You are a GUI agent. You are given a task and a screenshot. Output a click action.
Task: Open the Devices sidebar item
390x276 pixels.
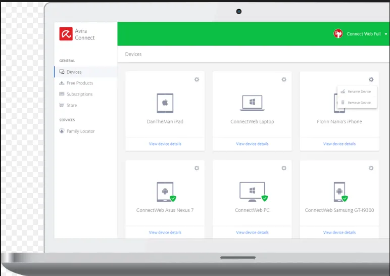[x=85, y=72]
